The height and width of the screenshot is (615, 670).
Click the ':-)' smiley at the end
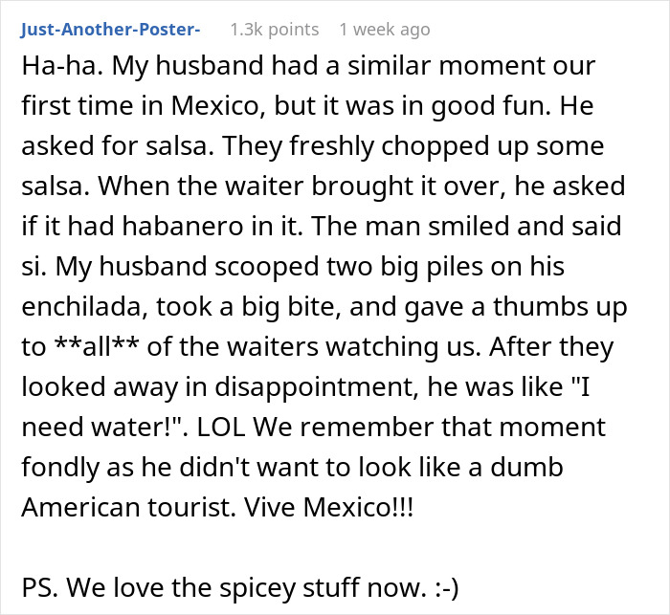[x=447, y=588]
